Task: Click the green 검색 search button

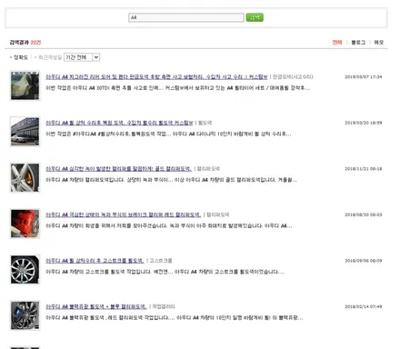Action: 255,17
